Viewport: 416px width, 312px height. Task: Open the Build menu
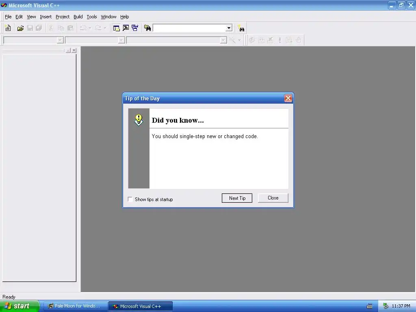coord(78,17)
